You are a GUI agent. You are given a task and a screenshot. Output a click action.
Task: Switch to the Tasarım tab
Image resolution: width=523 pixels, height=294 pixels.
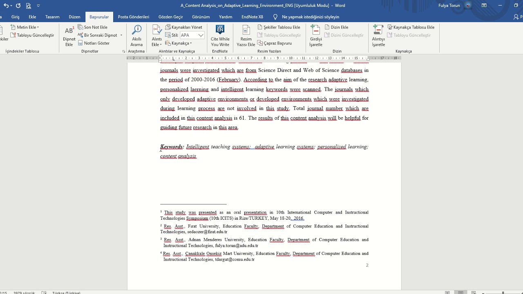tap(52, 17)
